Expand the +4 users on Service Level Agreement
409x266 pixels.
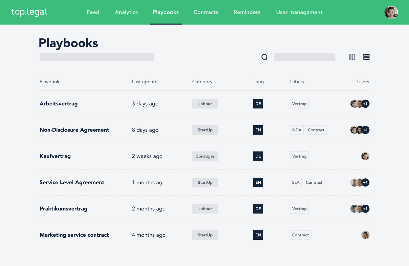[365, 182]
